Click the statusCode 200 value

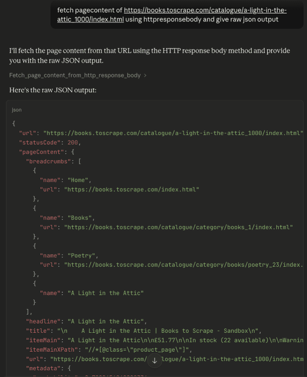coord(73,142)
